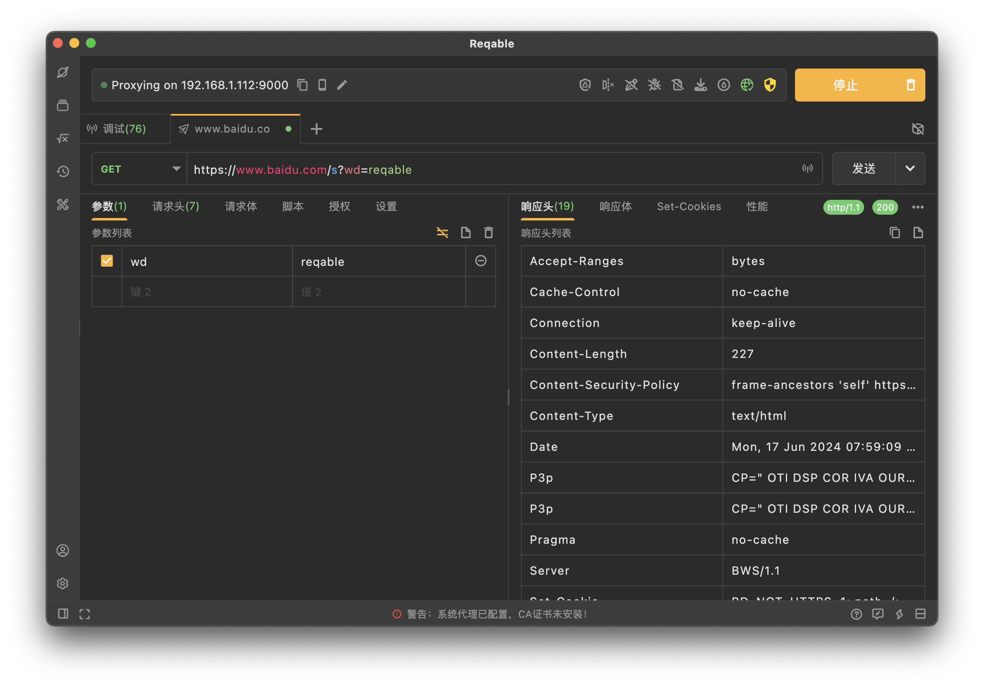Open the 请求体 tab

[x=241, y=206]
